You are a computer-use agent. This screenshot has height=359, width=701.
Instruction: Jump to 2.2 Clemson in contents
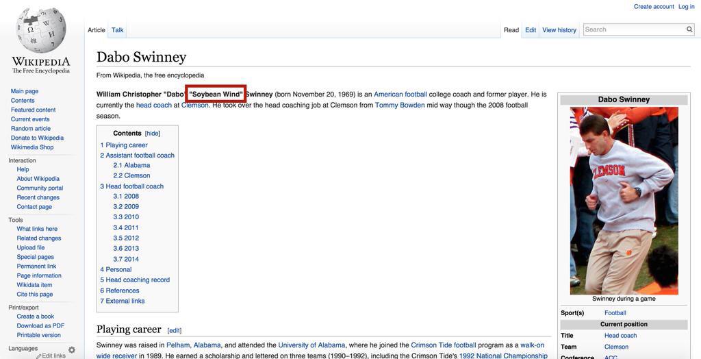[131, 176]
